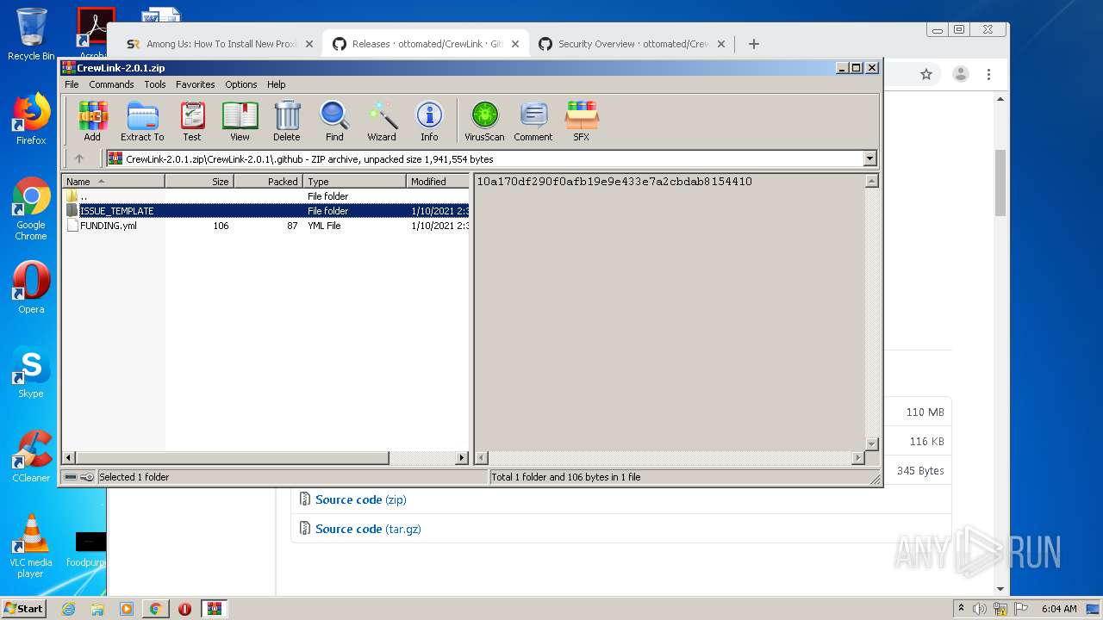Show archive Info
Image resolution: width=1103 pixels, height=620 pixels.
429,121
